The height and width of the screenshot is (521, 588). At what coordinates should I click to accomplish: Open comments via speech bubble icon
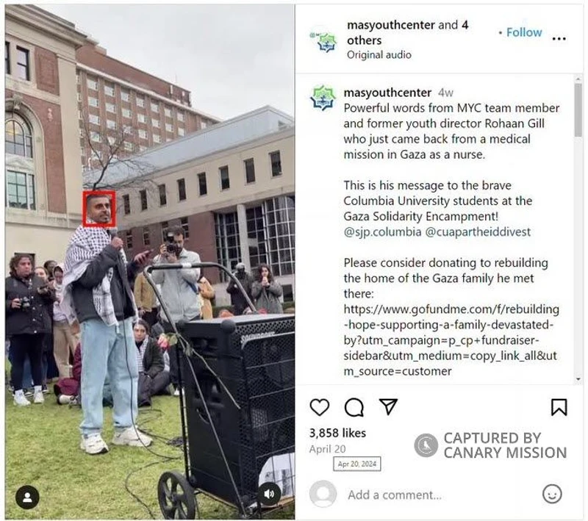pos(354,407)
